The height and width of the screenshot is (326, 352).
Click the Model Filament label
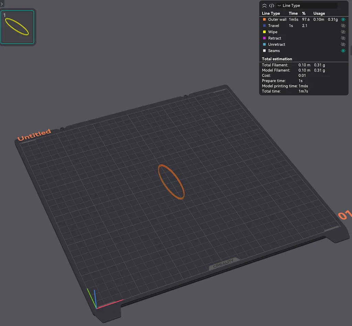click(x=276, y=70)
